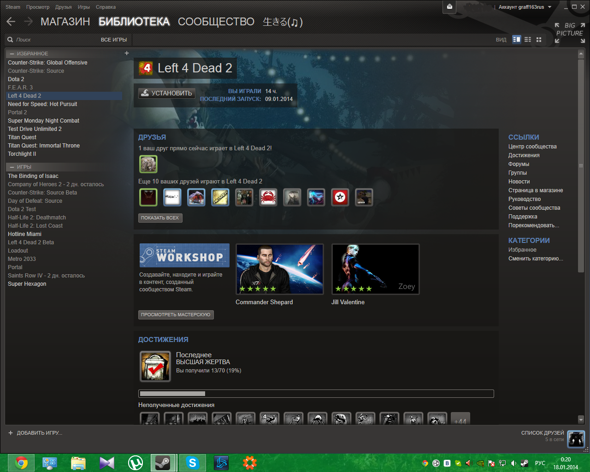The image size is (590, 472).
Task: Select the grid view icon
Action: coord(539,40)
